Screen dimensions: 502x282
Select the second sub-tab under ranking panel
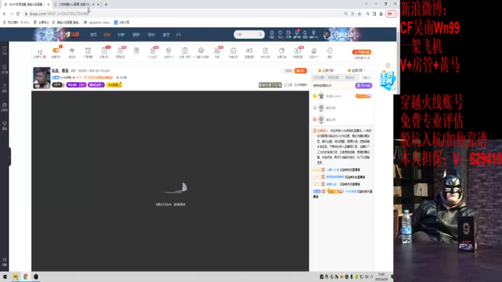click(x=333, y=78)
